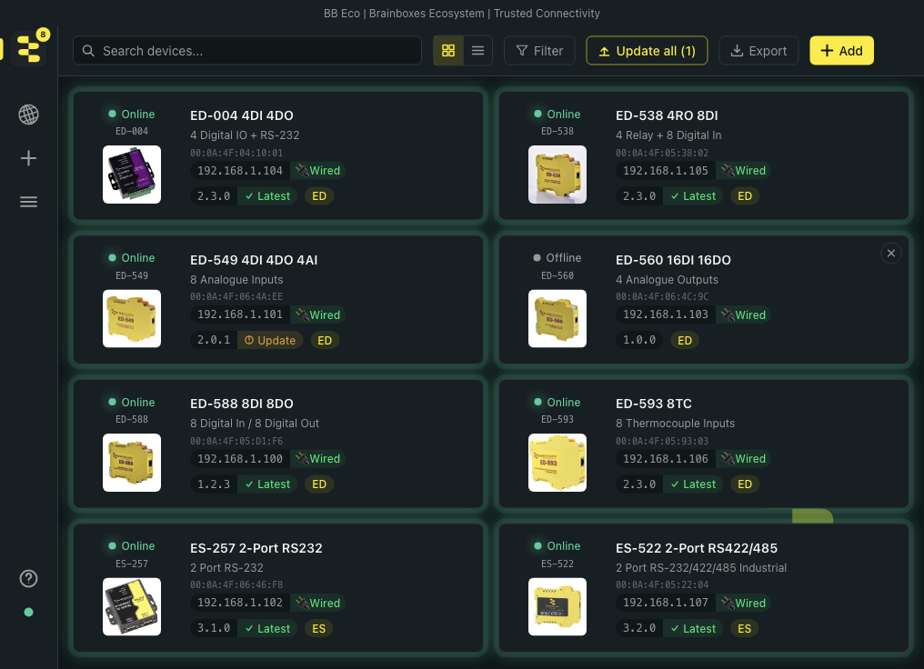Viewport: 924px width, 669px height.
Task: Click the ED tag on ED-560 card
Action: [685, 340]
